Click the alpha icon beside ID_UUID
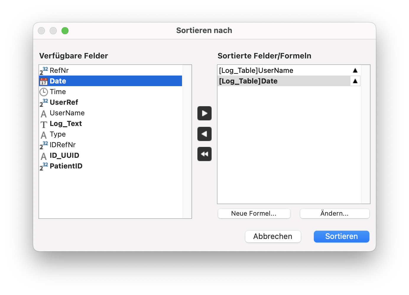 44,156
